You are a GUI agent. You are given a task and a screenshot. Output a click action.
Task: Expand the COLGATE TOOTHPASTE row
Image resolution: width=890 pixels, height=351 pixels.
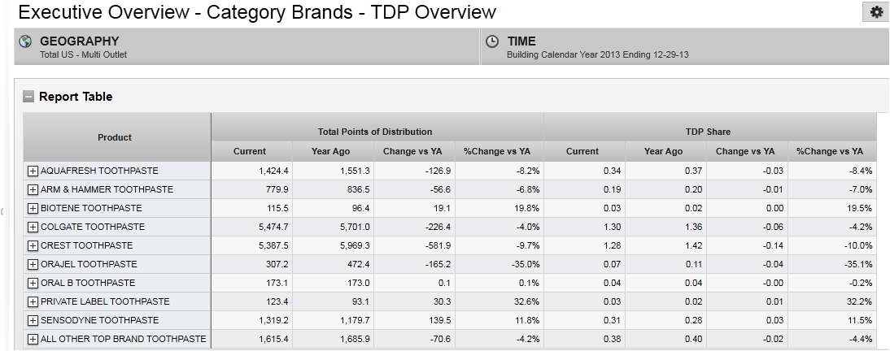33,227
